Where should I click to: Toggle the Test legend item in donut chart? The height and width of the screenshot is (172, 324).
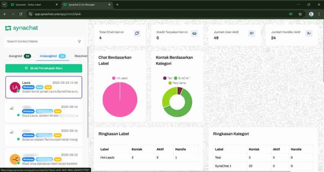point(168,78)
